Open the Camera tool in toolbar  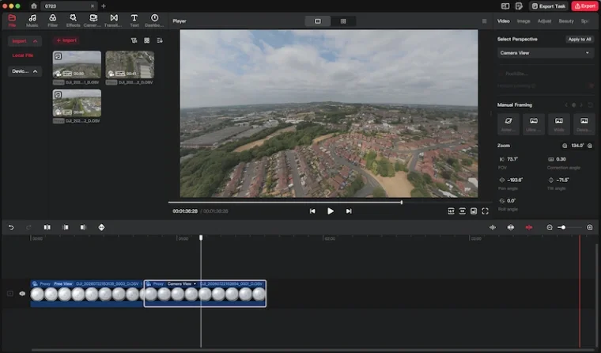[x=93, y=21]
